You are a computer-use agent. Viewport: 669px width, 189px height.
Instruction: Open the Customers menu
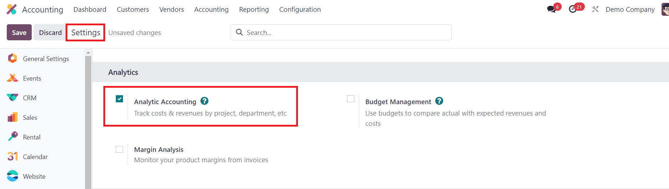tap(133, 9)
